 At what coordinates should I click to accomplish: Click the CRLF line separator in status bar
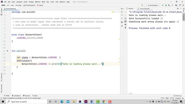pos(167,98)
